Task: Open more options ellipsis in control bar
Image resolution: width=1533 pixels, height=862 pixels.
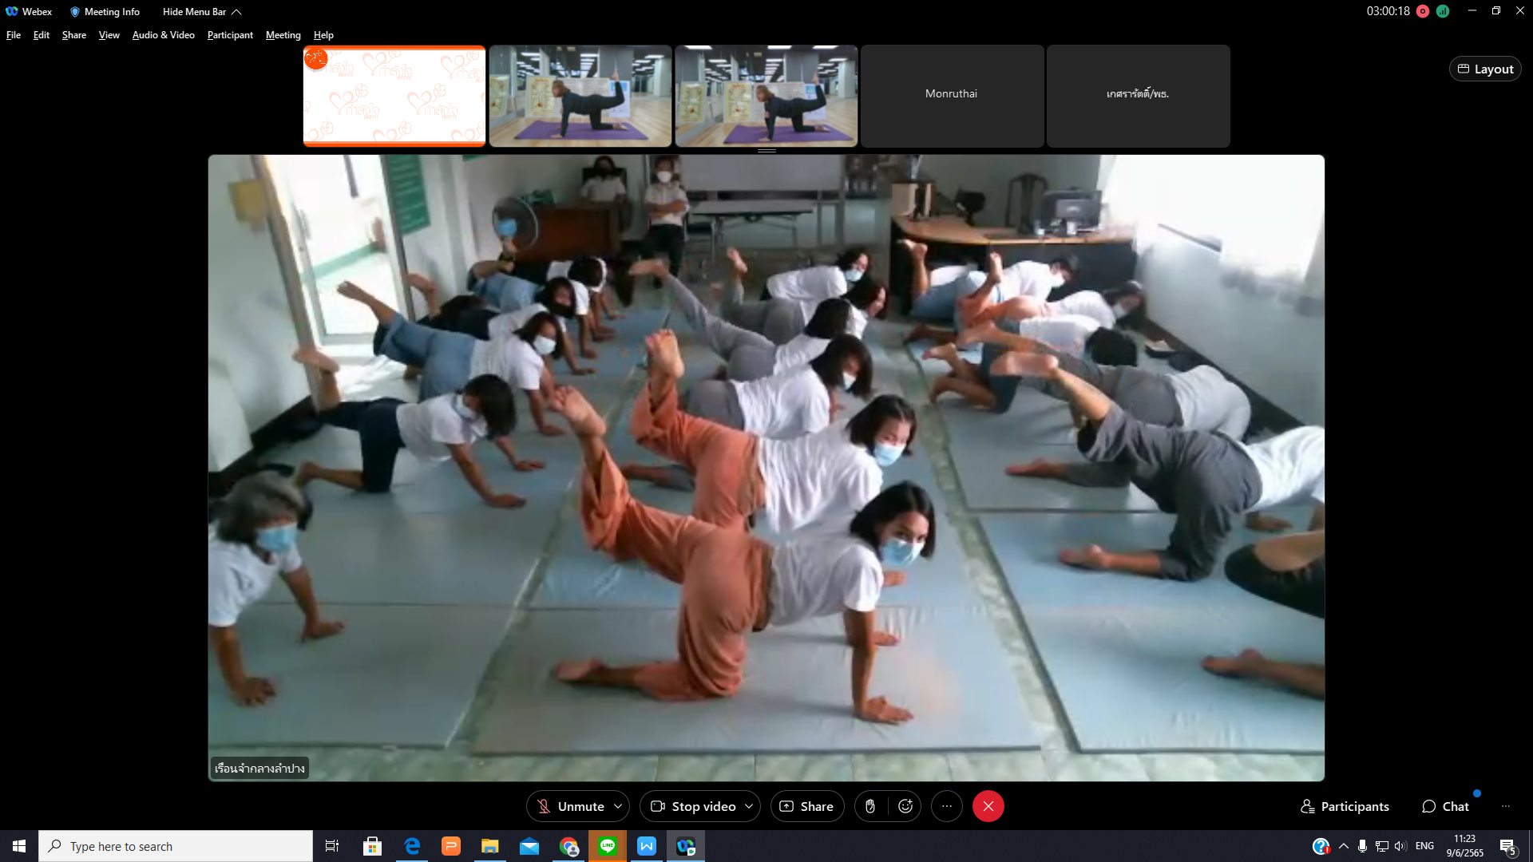Action: pos(947,806)
